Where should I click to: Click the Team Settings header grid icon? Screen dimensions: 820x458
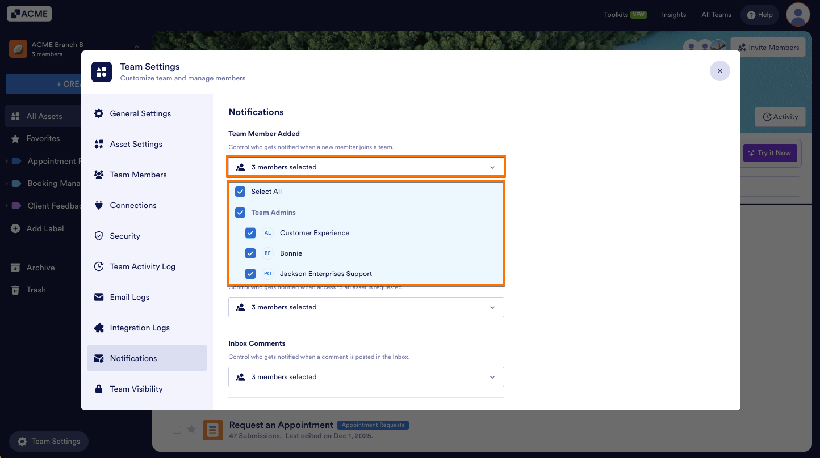(102, 72)
